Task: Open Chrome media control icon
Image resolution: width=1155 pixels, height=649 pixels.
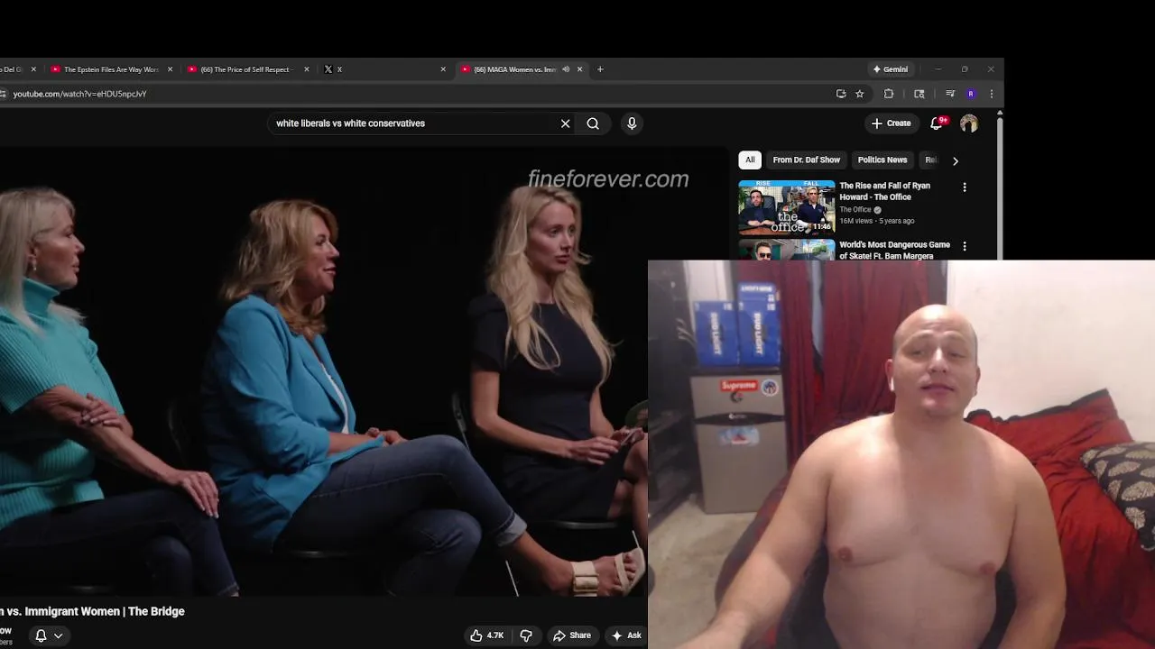Action: (x=950, y=94)
